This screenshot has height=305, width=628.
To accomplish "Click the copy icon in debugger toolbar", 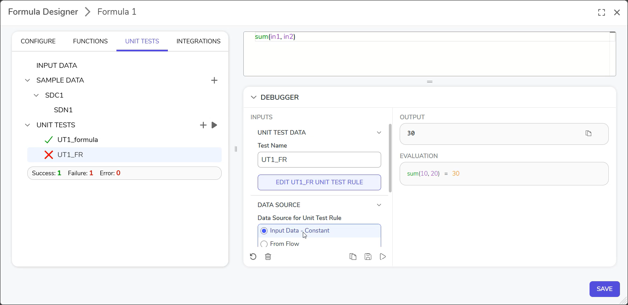I will coord(353,257).
